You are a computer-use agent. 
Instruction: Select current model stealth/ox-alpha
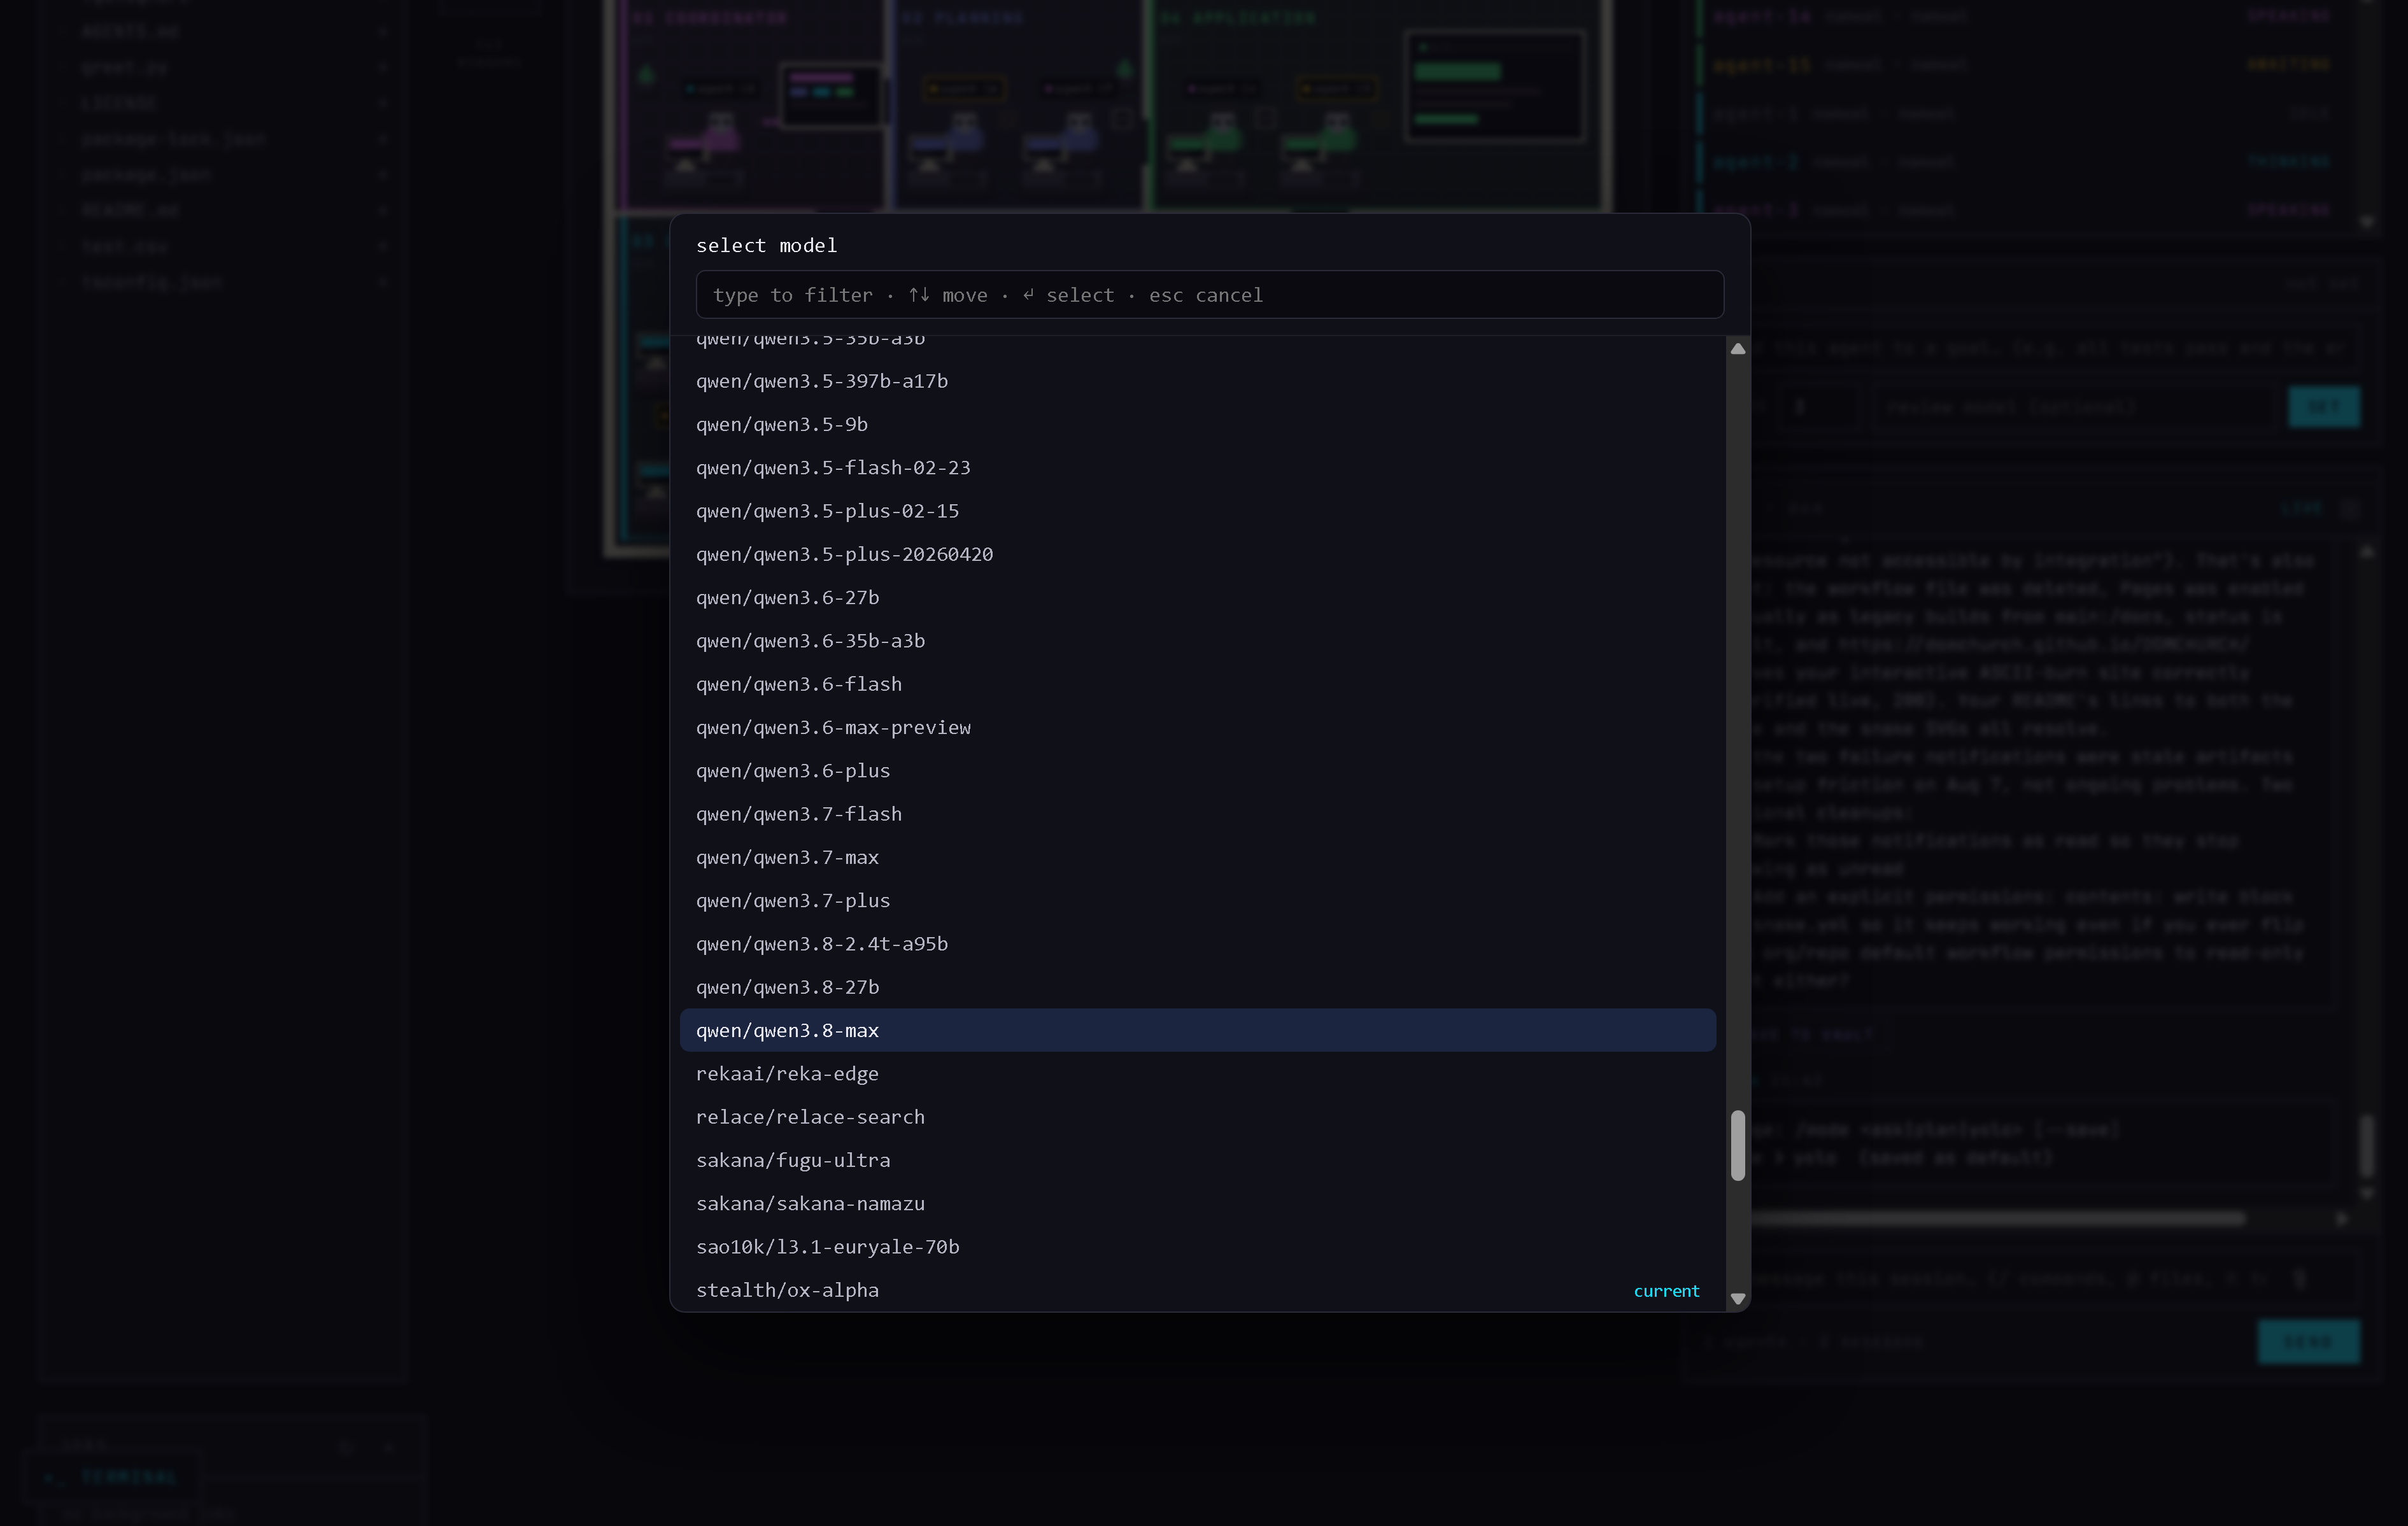[1197, 1290]
